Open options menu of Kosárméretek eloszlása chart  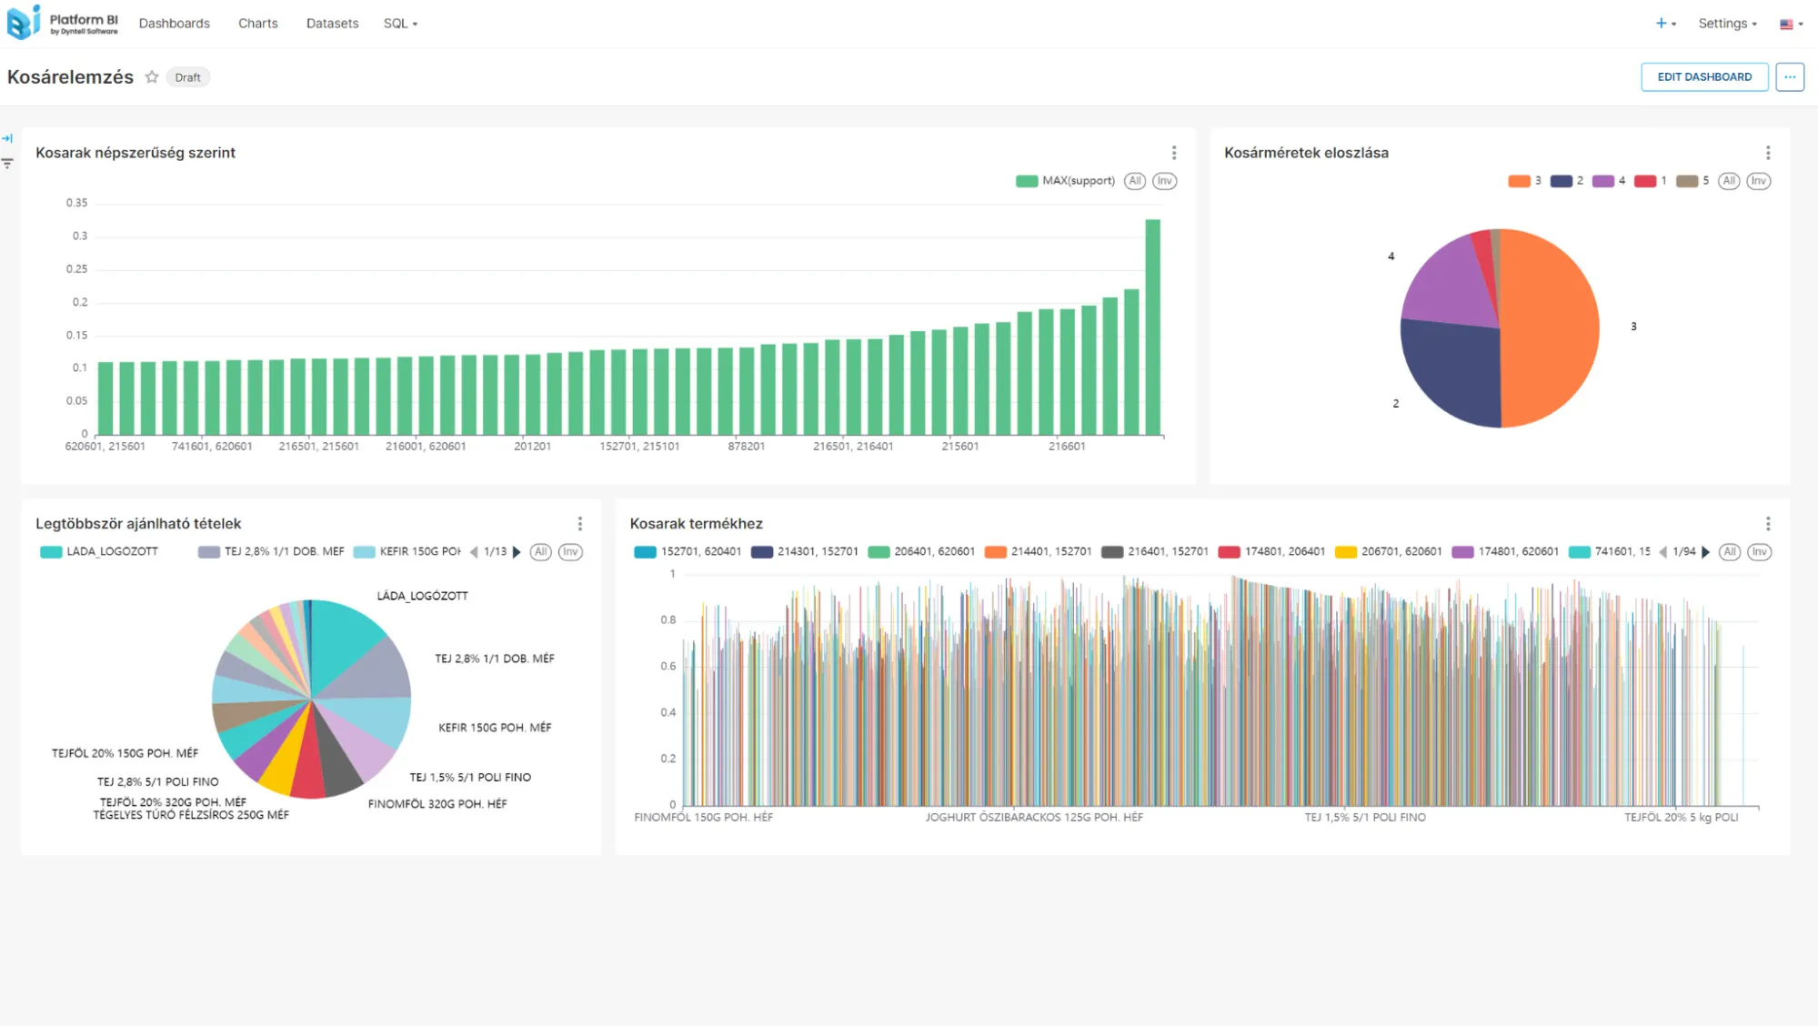pos(1767,153)
